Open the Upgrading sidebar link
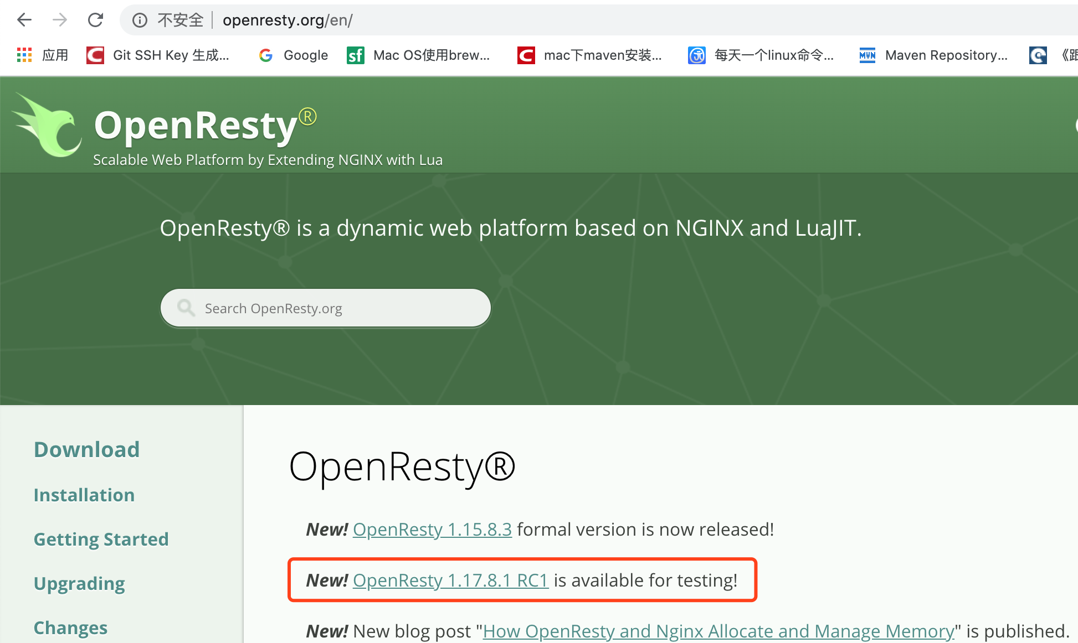The image size is (1078, 643). tap(79, 583)
